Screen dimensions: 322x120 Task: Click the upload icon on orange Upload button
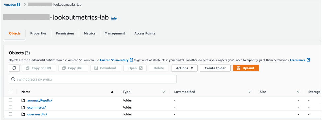click(238, 68)
